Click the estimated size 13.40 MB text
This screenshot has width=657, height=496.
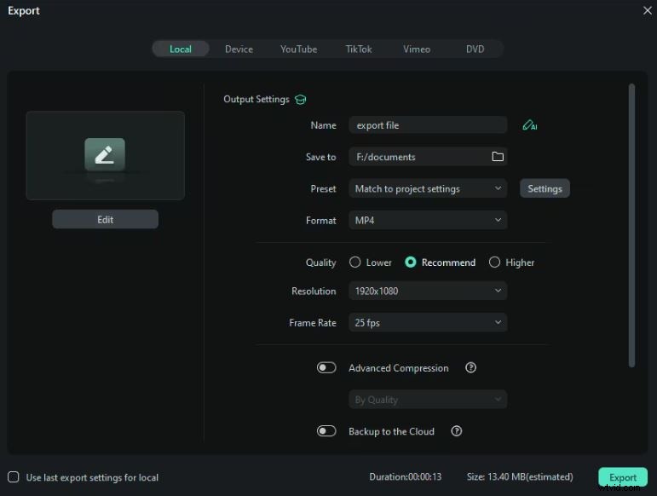(520, 476)
